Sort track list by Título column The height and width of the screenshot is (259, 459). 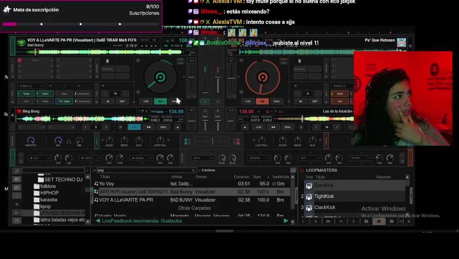[105, 177]
